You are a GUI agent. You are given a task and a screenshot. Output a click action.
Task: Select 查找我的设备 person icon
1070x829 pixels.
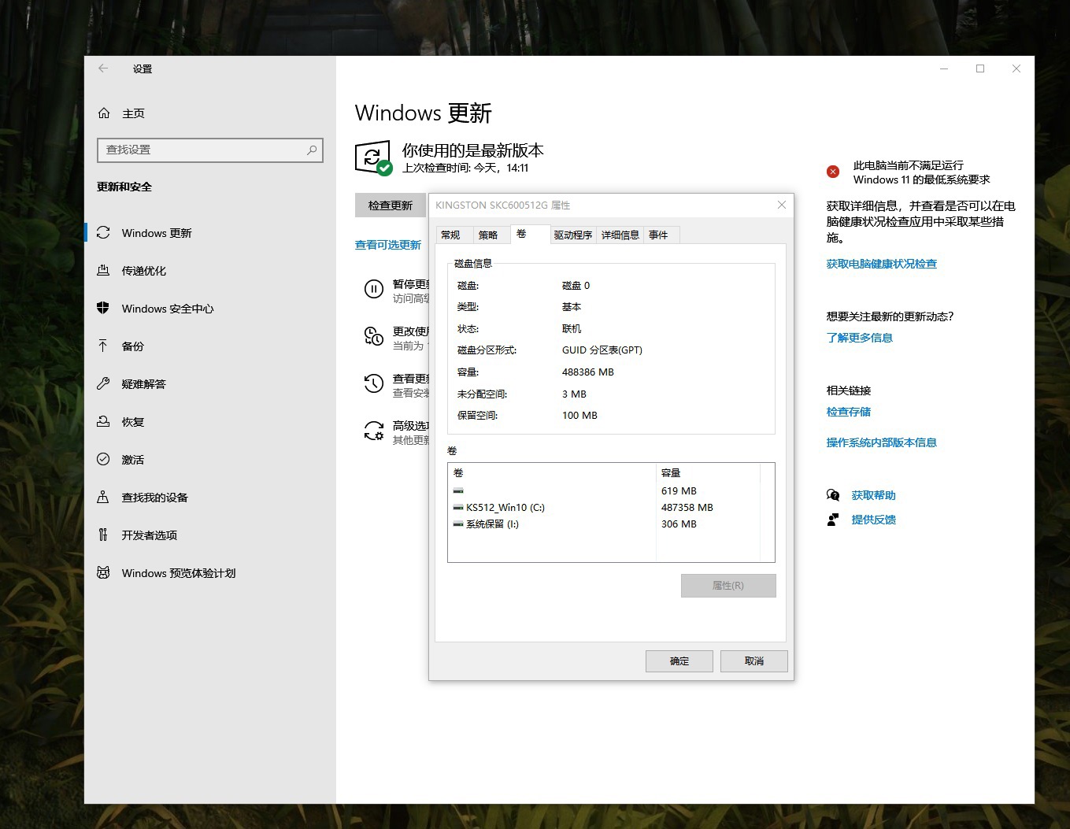(x=103, y=497)
